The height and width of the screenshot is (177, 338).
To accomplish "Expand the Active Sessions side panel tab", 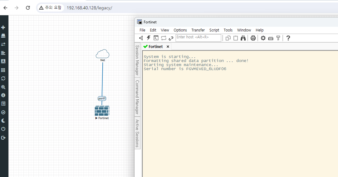I will pyautogui.click(x=137, y=133).
